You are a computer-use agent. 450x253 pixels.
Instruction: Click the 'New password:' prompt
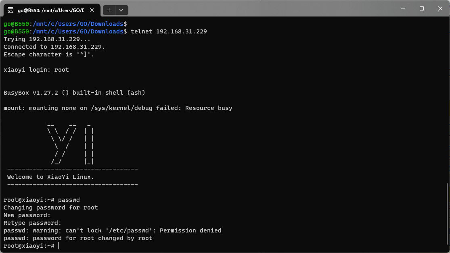27,215
